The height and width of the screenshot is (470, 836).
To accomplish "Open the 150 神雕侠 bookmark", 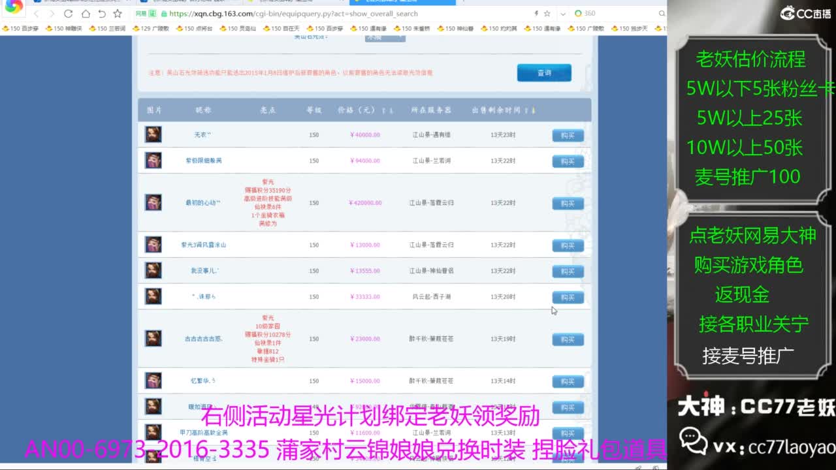I will coord(63,29).
